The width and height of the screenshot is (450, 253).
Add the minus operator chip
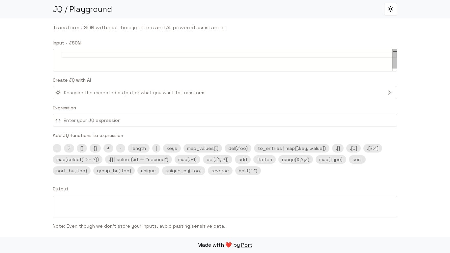click(121, 148)
